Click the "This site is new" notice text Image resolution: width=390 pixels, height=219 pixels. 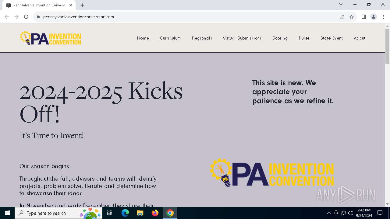tap(293, 92)
